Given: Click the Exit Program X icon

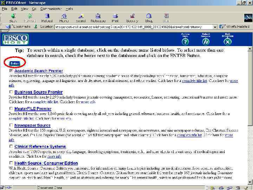Looking at the screenshot, I should point(227,42).
